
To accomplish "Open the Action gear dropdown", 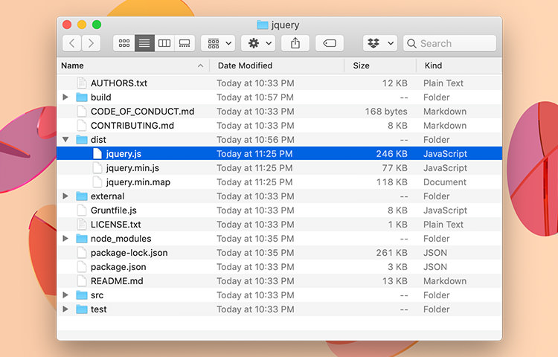I will 260,43.
